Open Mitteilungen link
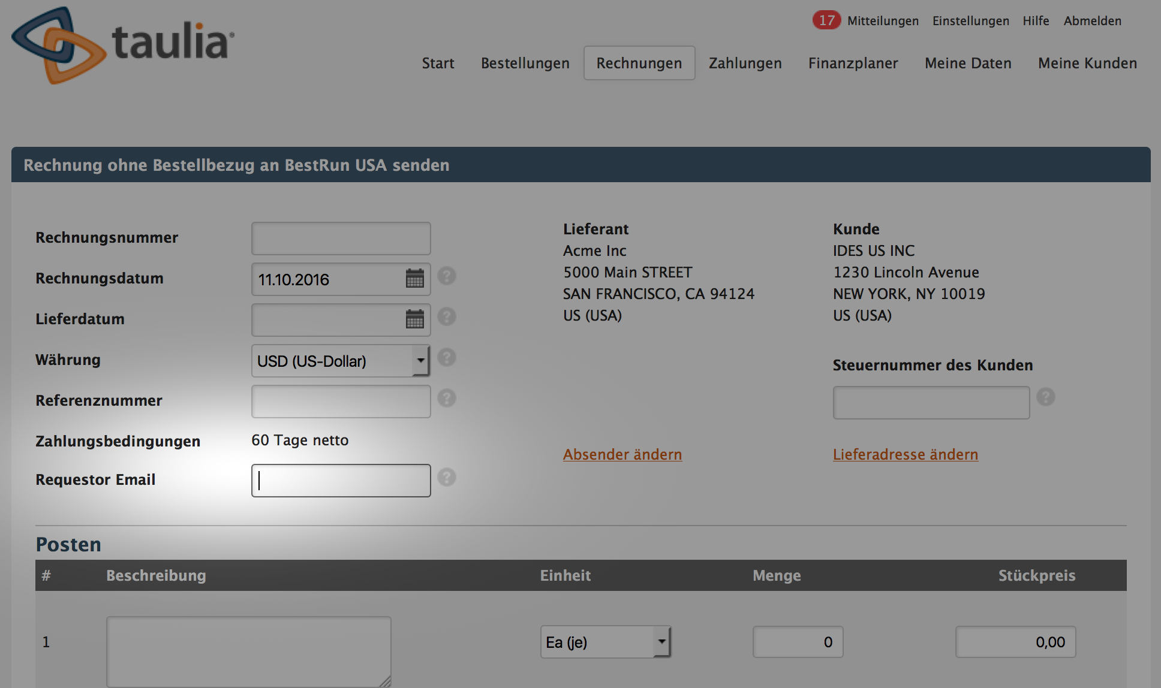 883,21
